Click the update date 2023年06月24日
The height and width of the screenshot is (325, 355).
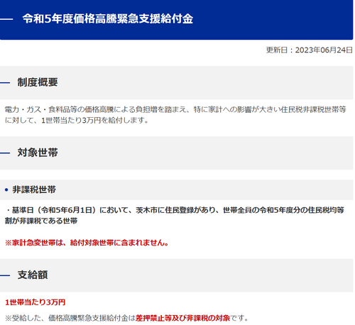coord(324,50)
